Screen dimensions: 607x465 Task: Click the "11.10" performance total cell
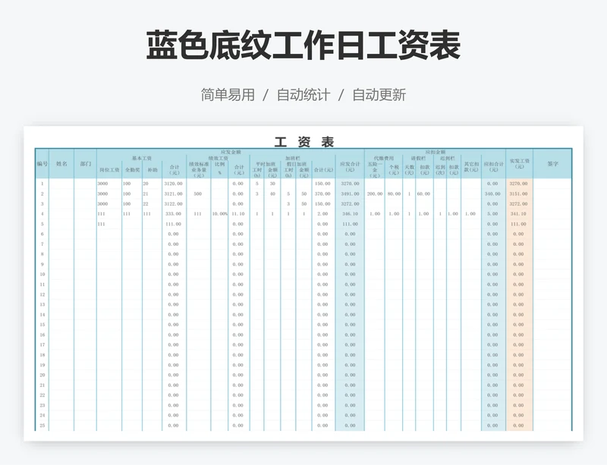click(238, 214)
